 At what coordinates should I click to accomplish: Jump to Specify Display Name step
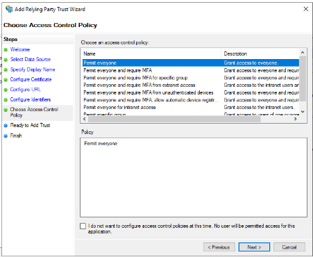click(33, 69)
